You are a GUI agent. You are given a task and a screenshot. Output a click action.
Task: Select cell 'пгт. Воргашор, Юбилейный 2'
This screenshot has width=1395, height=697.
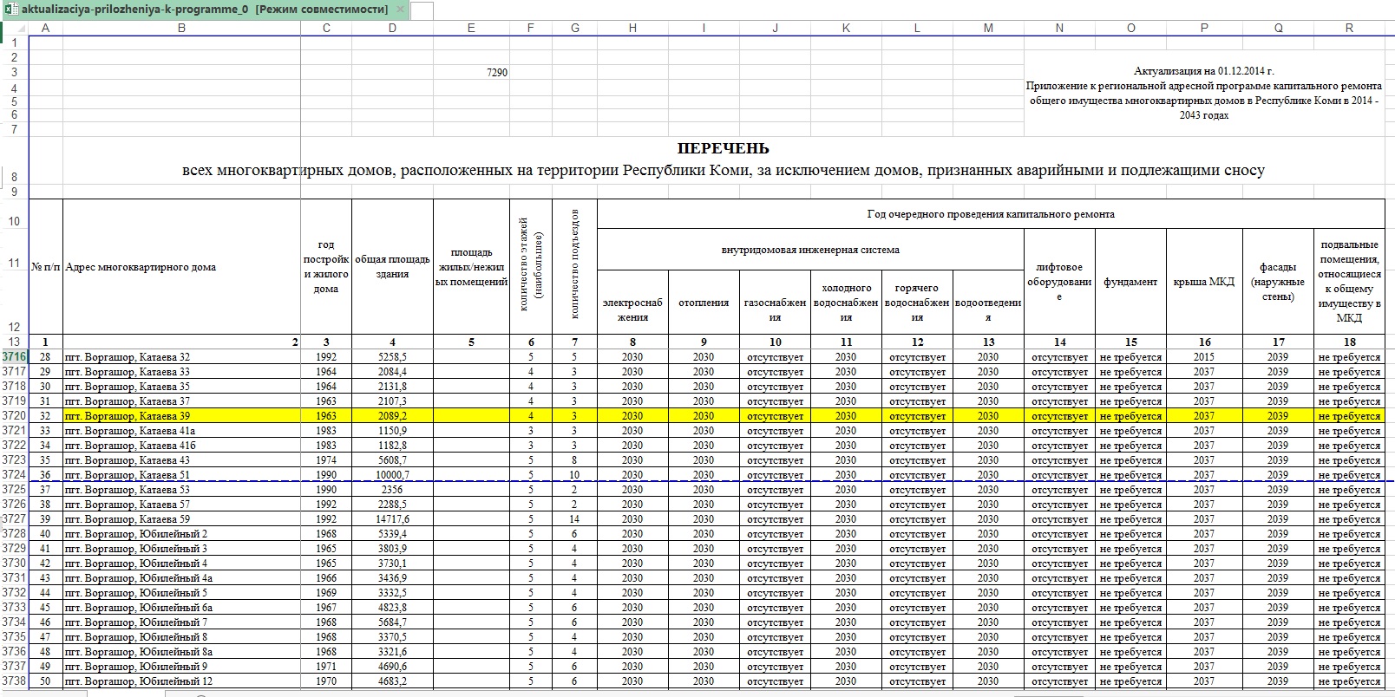coord(181,534)
